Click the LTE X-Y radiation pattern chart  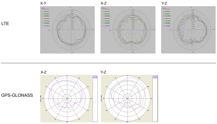pyautogui.click(x=71, y=30)
